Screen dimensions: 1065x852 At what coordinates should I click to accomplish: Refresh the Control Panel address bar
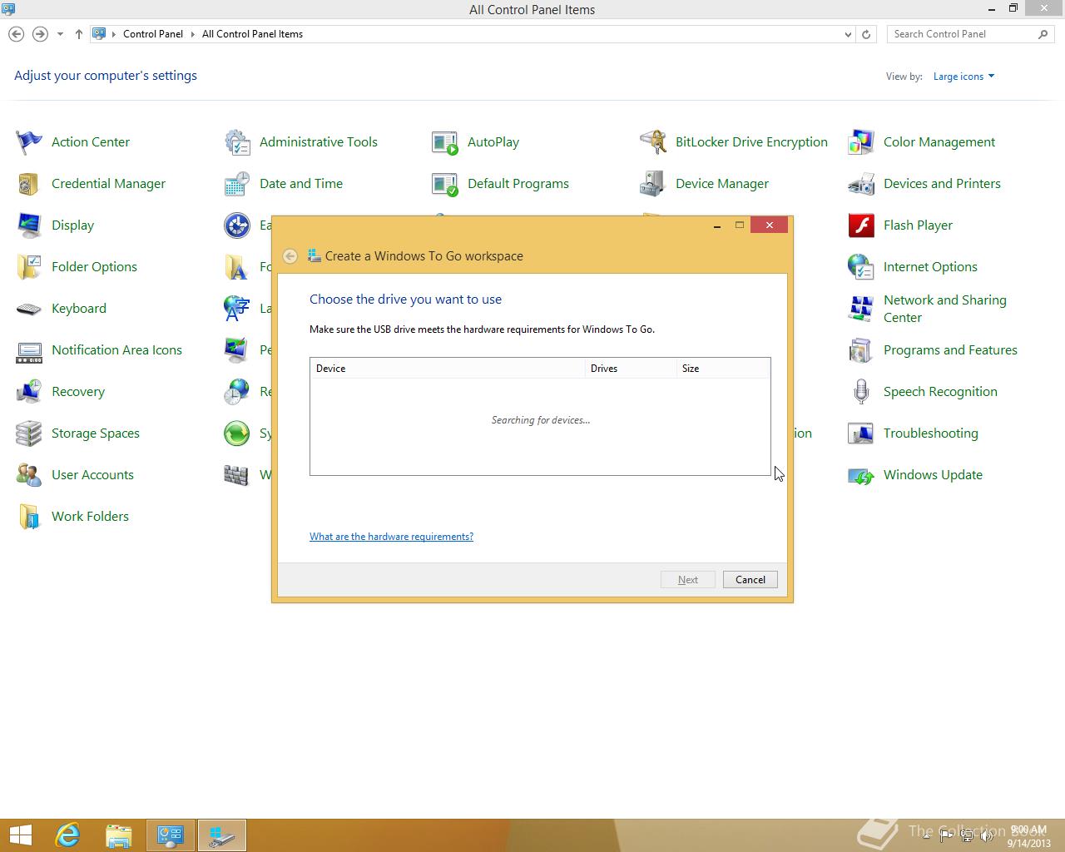(x=866, y=34)
